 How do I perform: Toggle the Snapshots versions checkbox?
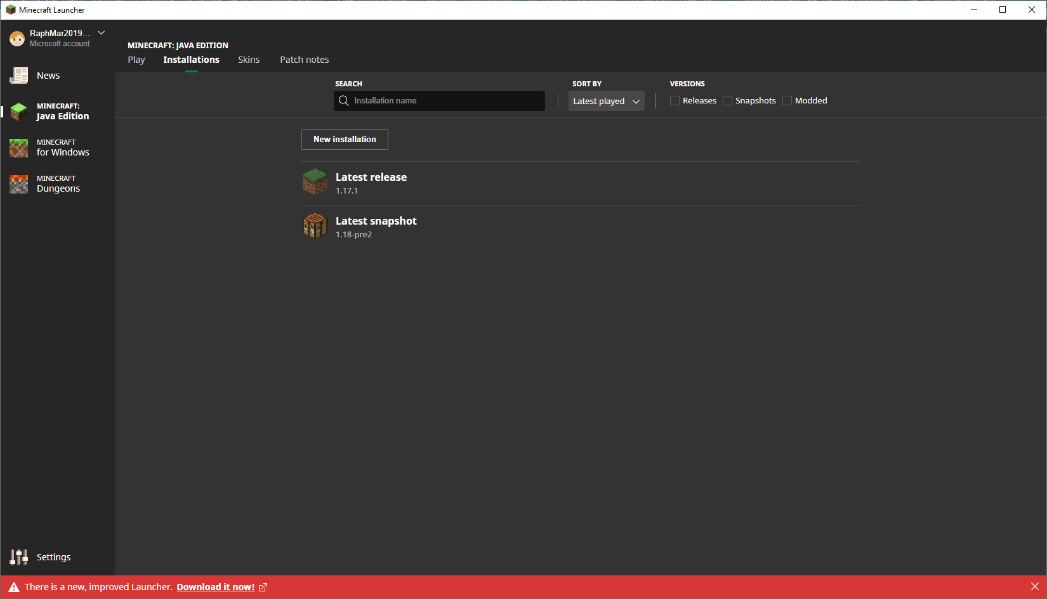point(728,101)
